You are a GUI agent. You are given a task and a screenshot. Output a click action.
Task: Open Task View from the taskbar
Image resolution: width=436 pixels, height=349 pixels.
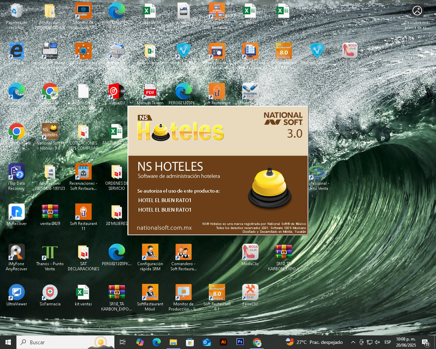point(123,342)
